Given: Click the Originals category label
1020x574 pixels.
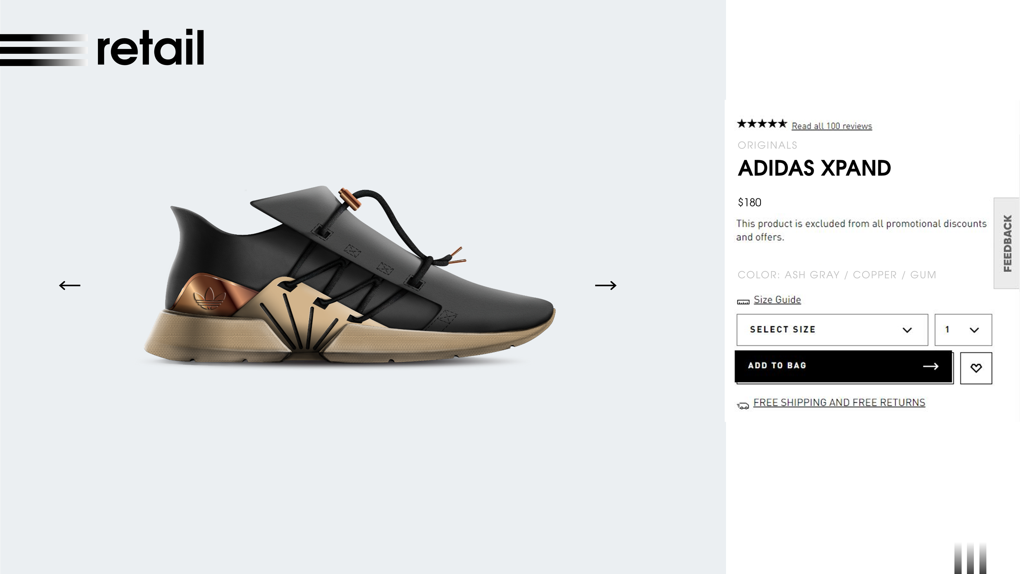Looking at the screenshot, I should (767, 145).
